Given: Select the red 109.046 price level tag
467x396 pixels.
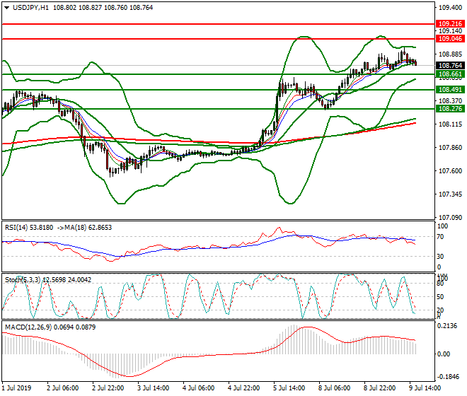Looking at the screenshot, I should click(x=450, y=39).
